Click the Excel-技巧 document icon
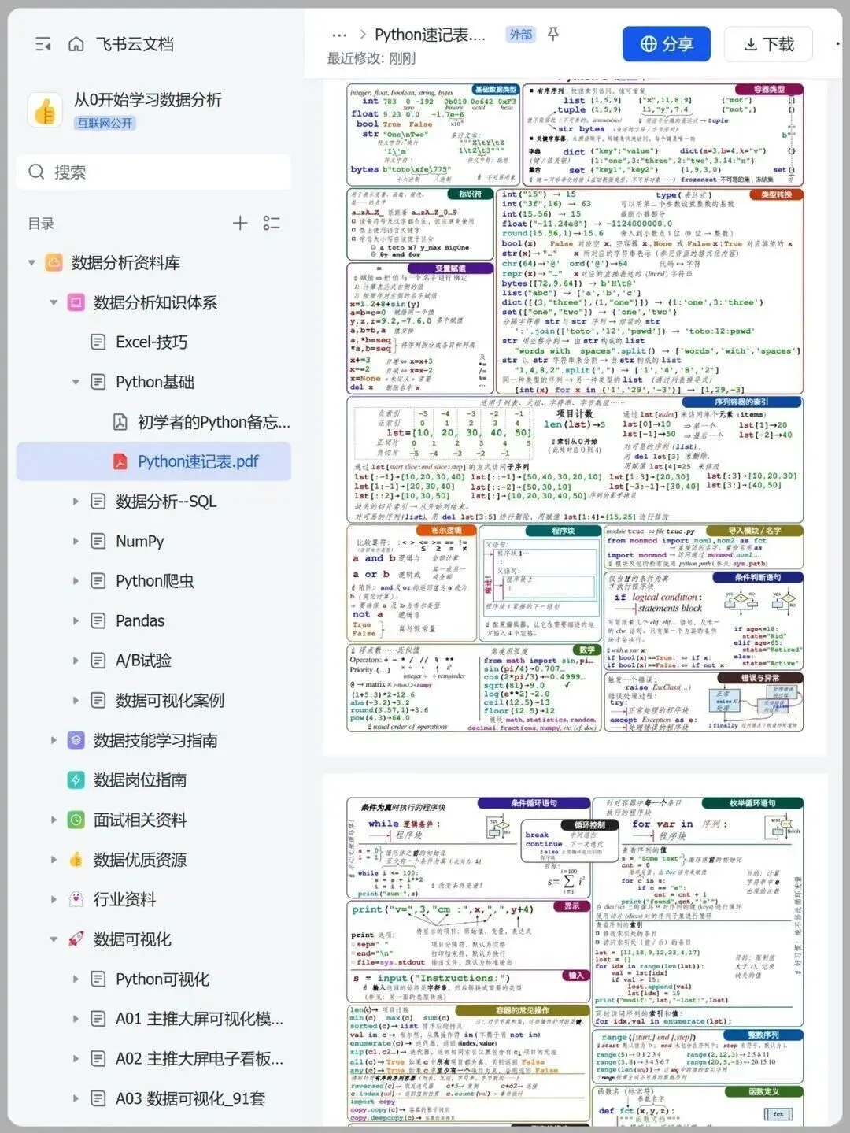Image resolution: width=850 pixels, height=1133 pixels. pos(98,342)
